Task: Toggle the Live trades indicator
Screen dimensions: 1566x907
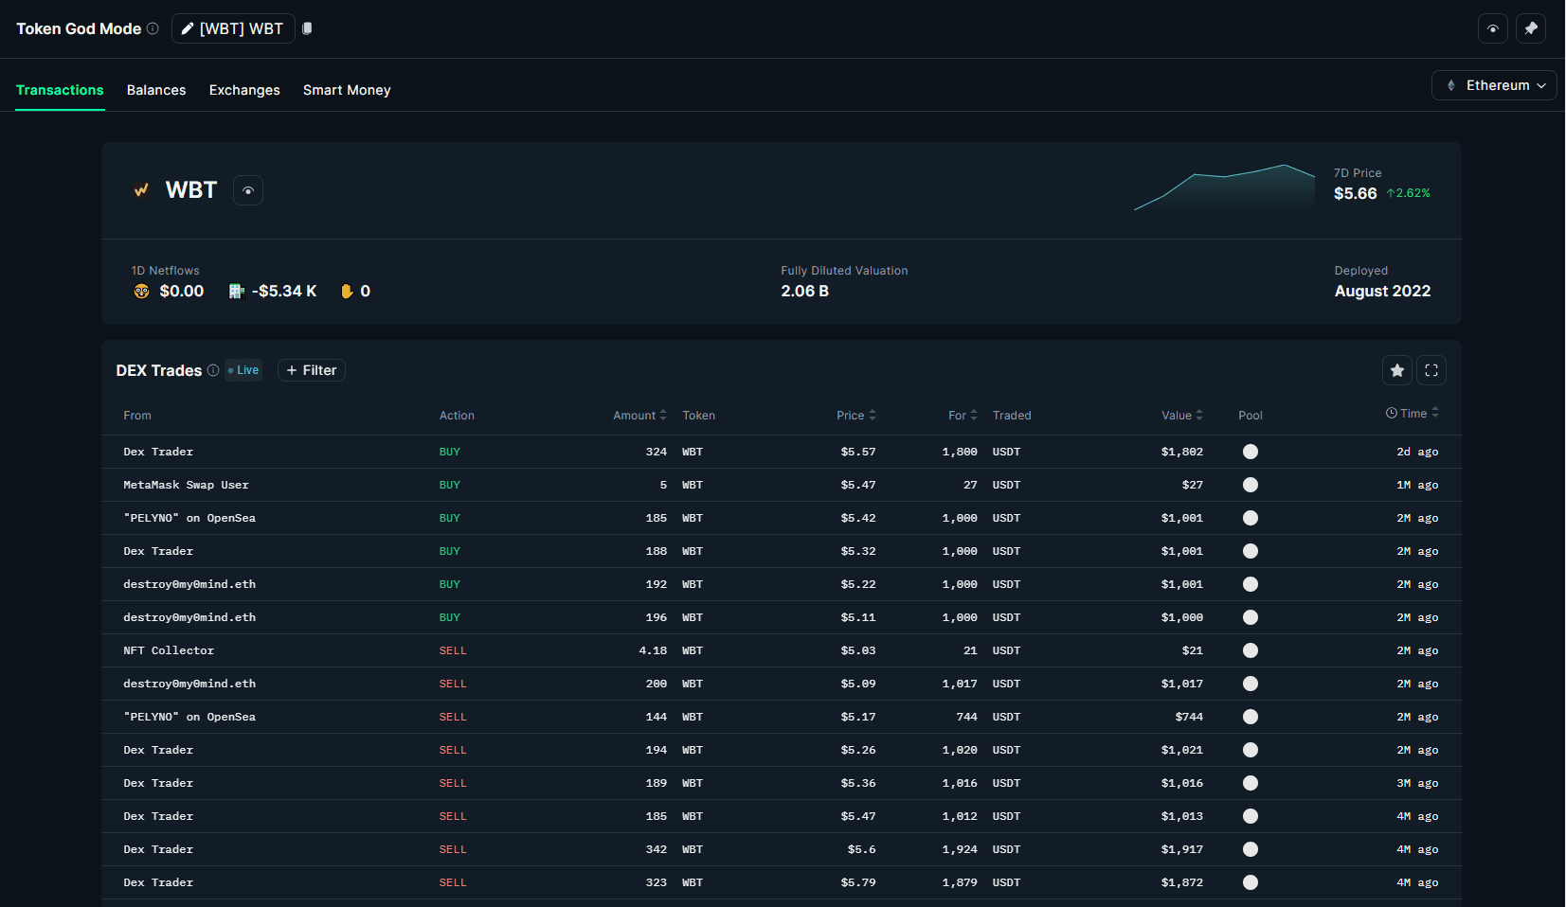Action: 243,370
